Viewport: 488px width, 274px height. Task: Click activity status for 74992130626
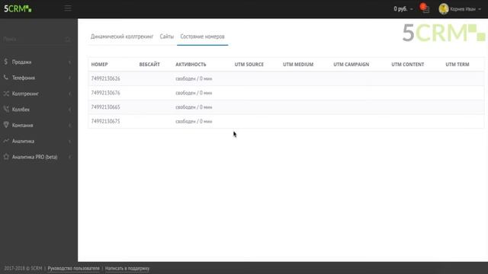click(194, 78)
